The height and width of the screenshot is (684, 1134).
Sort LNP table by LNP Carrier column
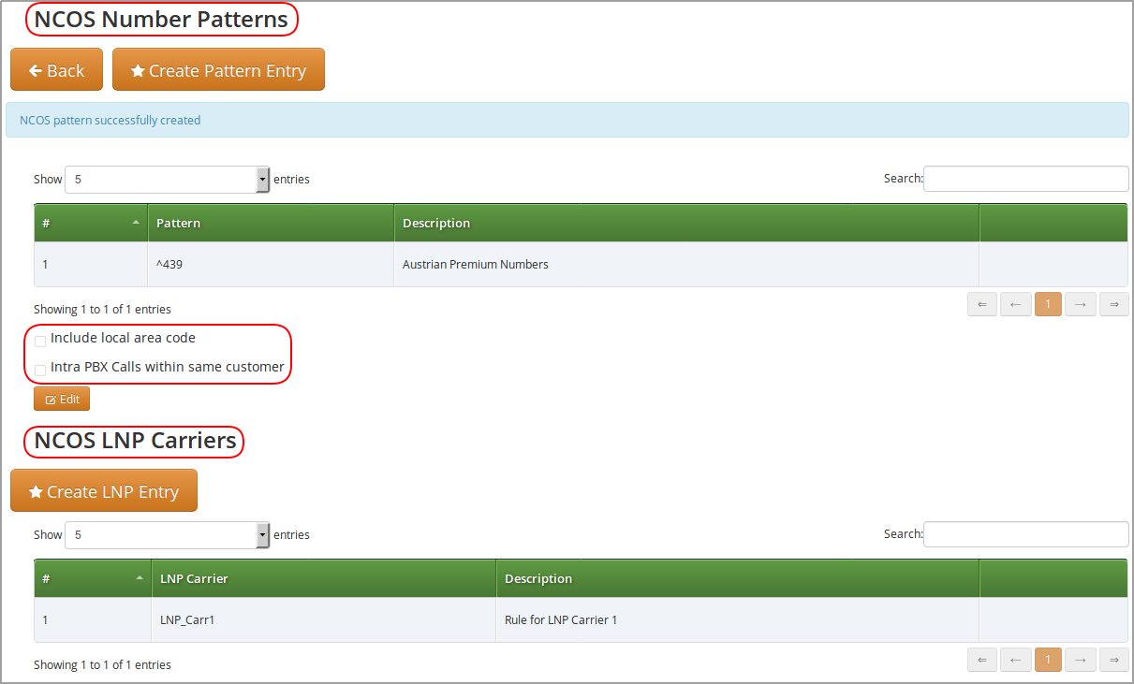(323, 578)
